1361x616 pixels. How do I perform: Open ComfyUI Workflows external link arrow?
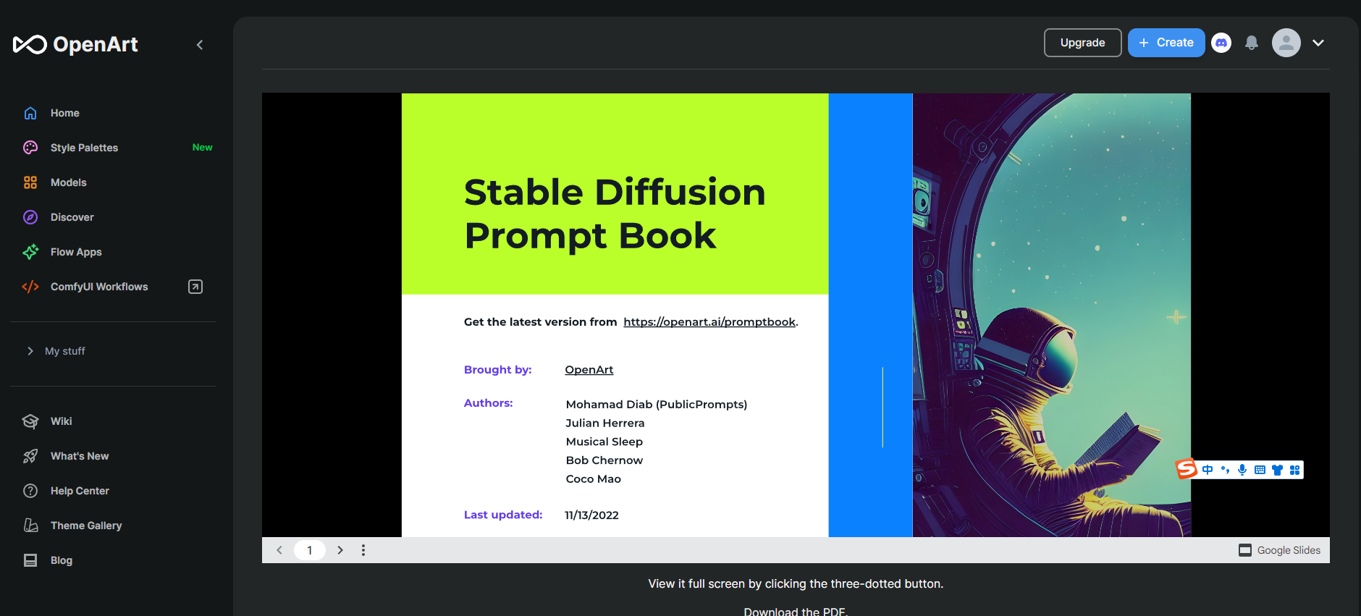coord(195,287)
